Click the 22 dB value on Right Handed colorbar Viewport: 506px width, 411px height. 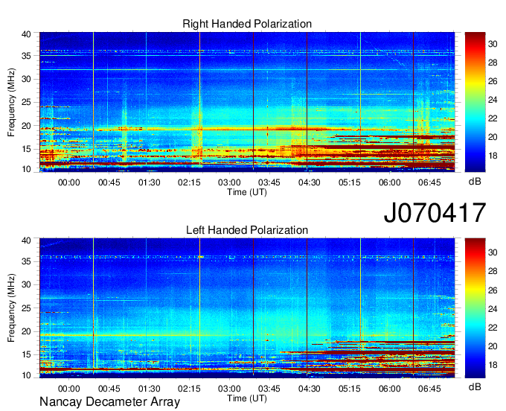pyautogui.click(x=493, y=118)
